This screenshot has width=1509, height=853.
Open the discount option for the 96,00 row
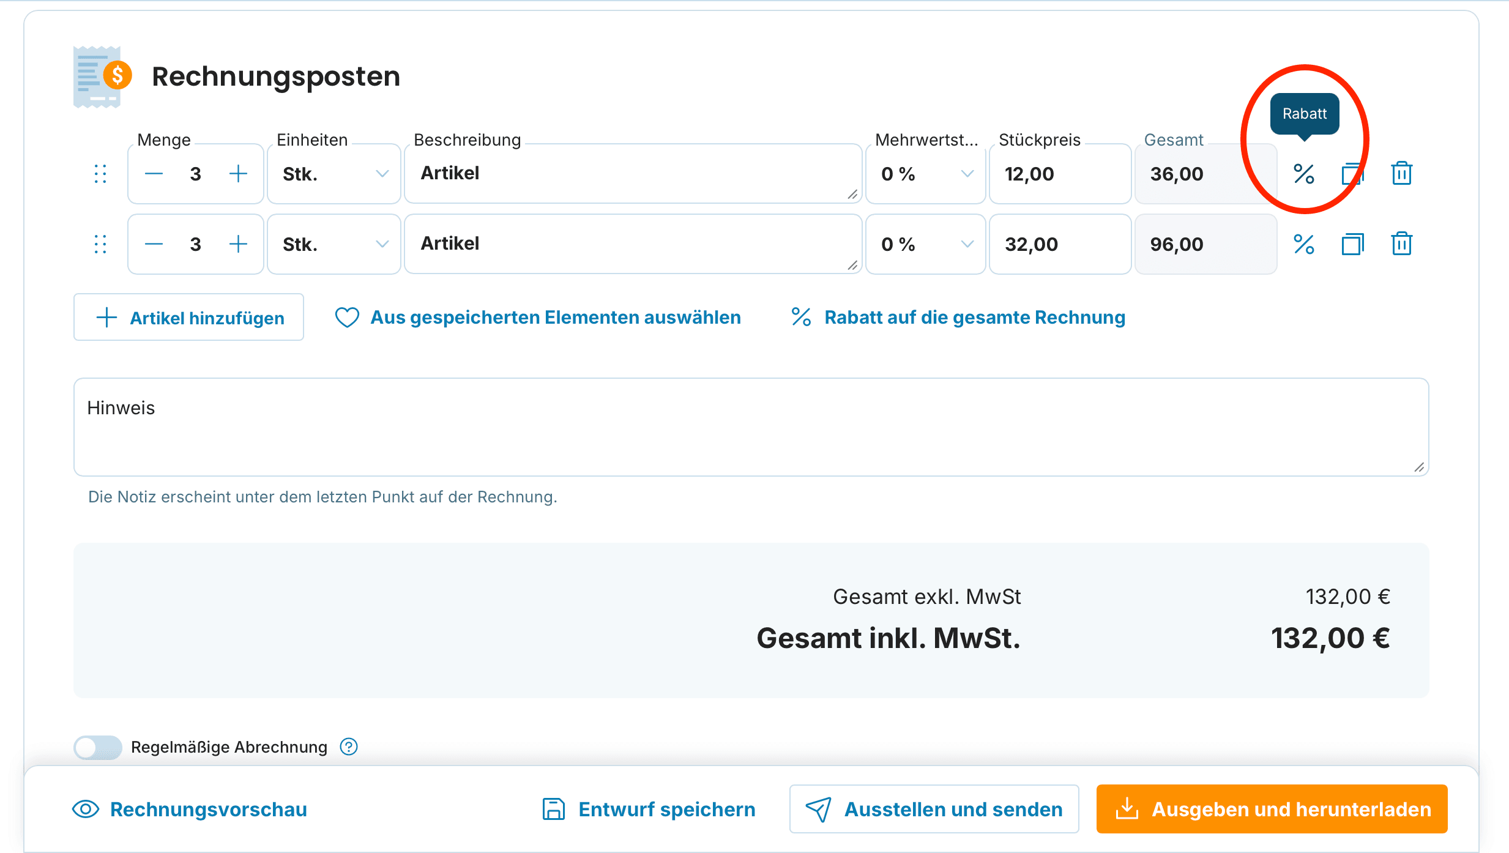[1304, 245]
